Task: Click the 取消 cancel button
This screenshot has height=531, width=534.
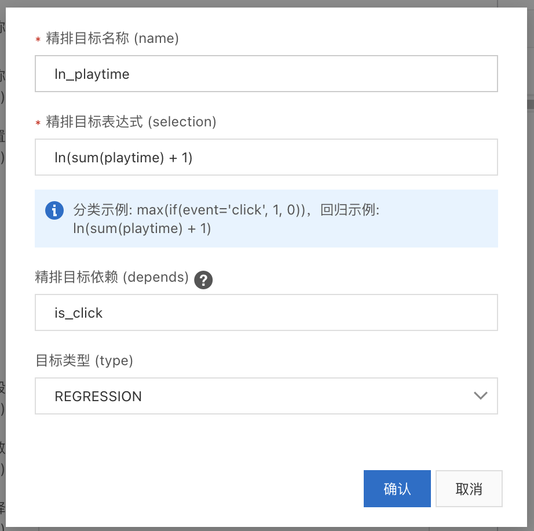Action: (x=469, y=489)
